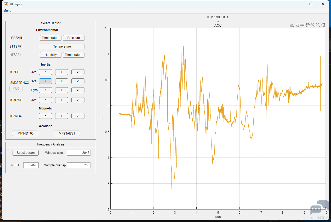
Task: Enable the data tips tool
Action: coord(302,25)
